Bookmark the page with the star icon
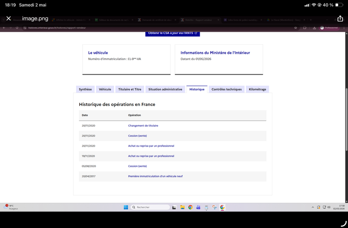 295,28
